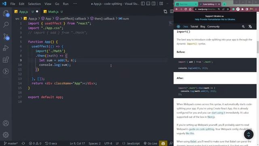Click the editor minimap
Screen dimensions: 259x146
171,23
